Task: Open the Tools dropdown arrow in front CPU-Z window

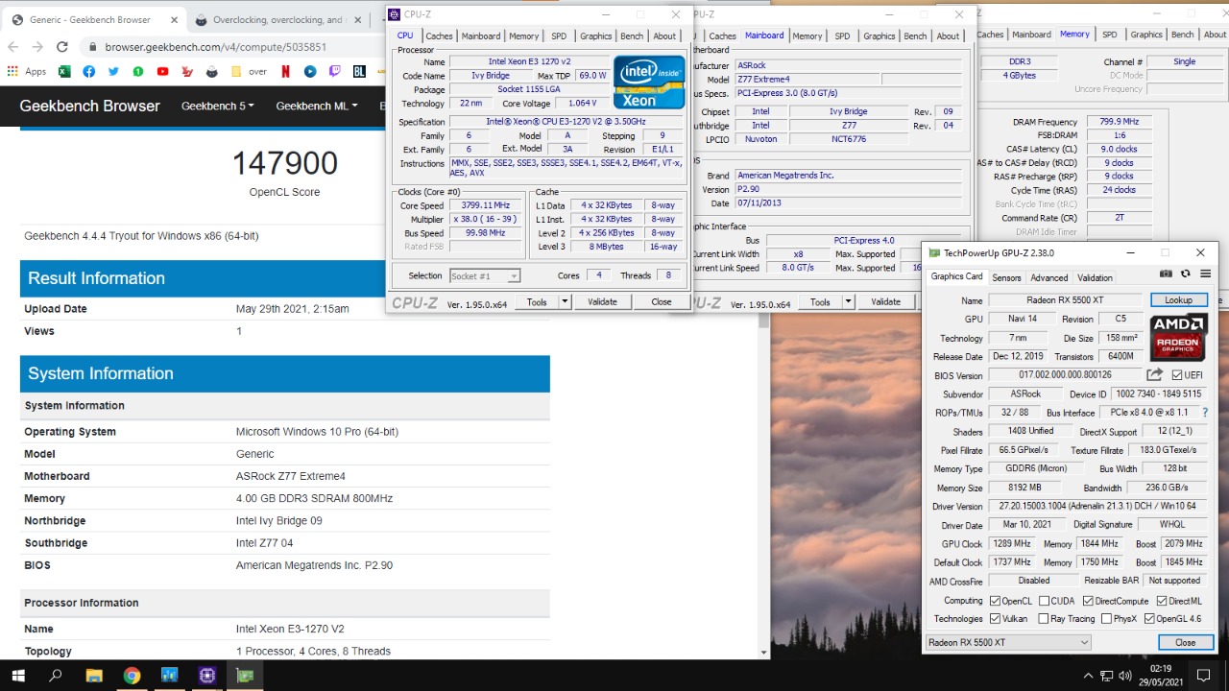Action: [x=565, y=301]
